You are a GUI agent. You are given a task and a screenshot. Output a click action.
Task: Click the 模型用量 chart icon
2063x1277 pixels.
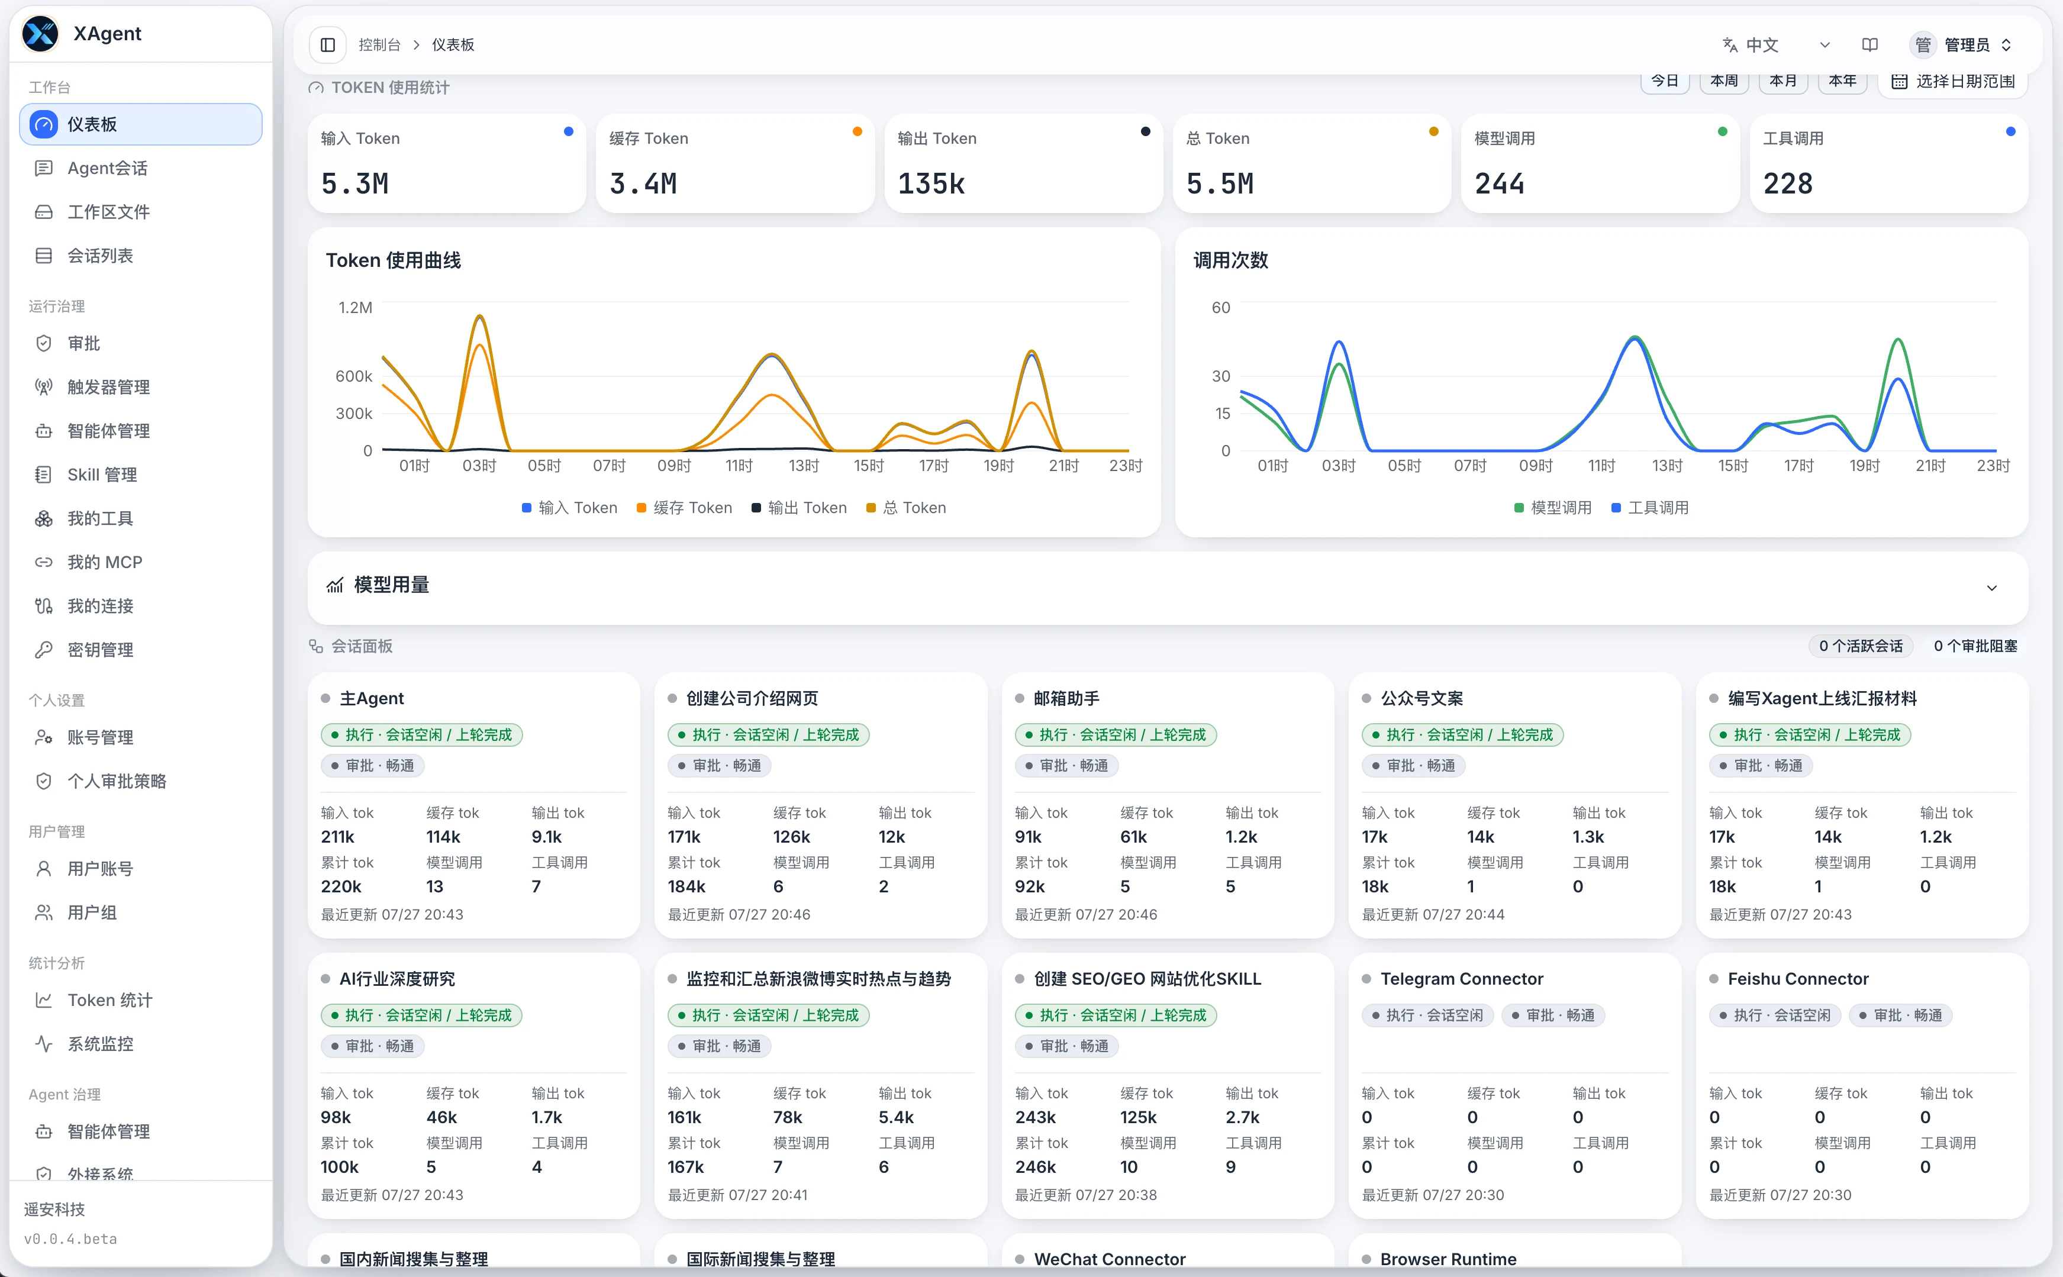tap(335, 585)
